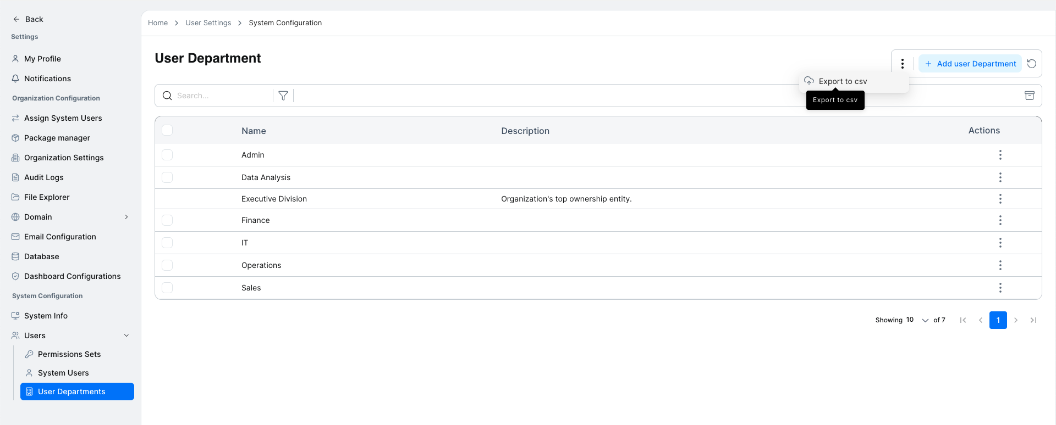Click the Organization's top ownership entity description

(x=566, y=199)
